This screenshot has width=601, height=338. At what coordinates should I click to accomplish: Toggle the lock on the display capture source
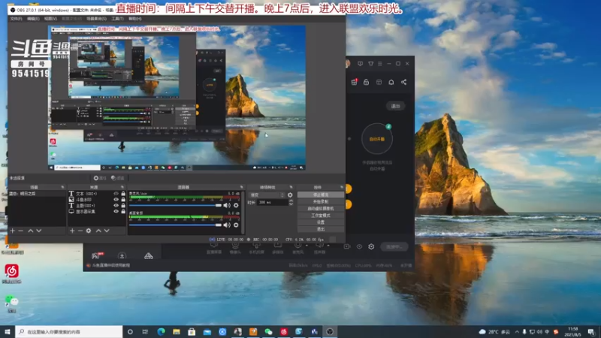pos(123,211)
